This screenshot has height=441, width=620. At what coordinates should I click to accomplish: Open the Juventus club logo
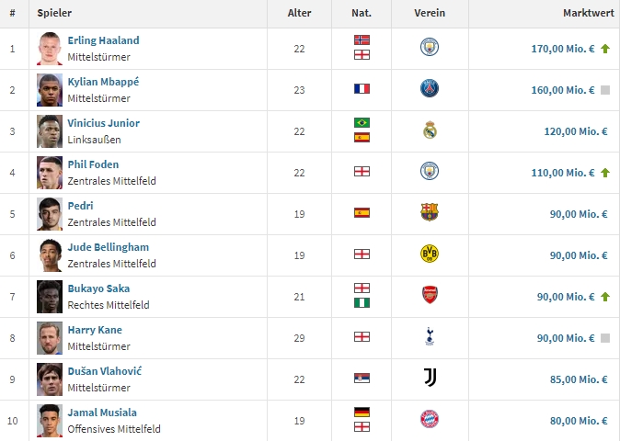coord(430,378)
